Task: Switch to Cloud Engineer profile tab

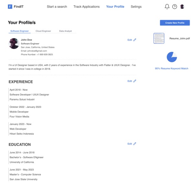Action: (x=43, y=31)
